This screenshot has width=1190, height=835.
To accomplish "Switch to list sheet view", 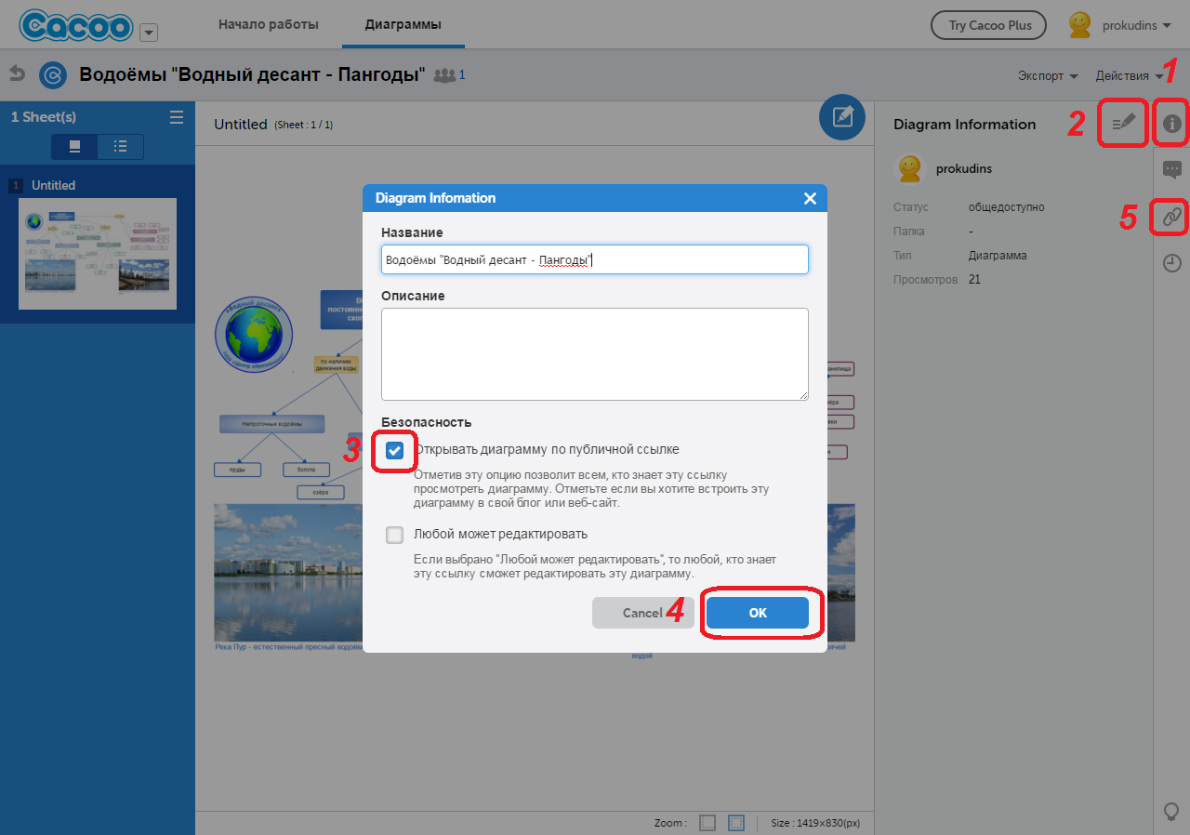I will click(120, 146).
